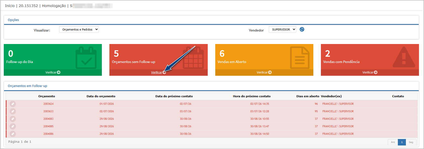Open the Visualizar dropdown
Screen dimensions: 424x149
(79, 29)
